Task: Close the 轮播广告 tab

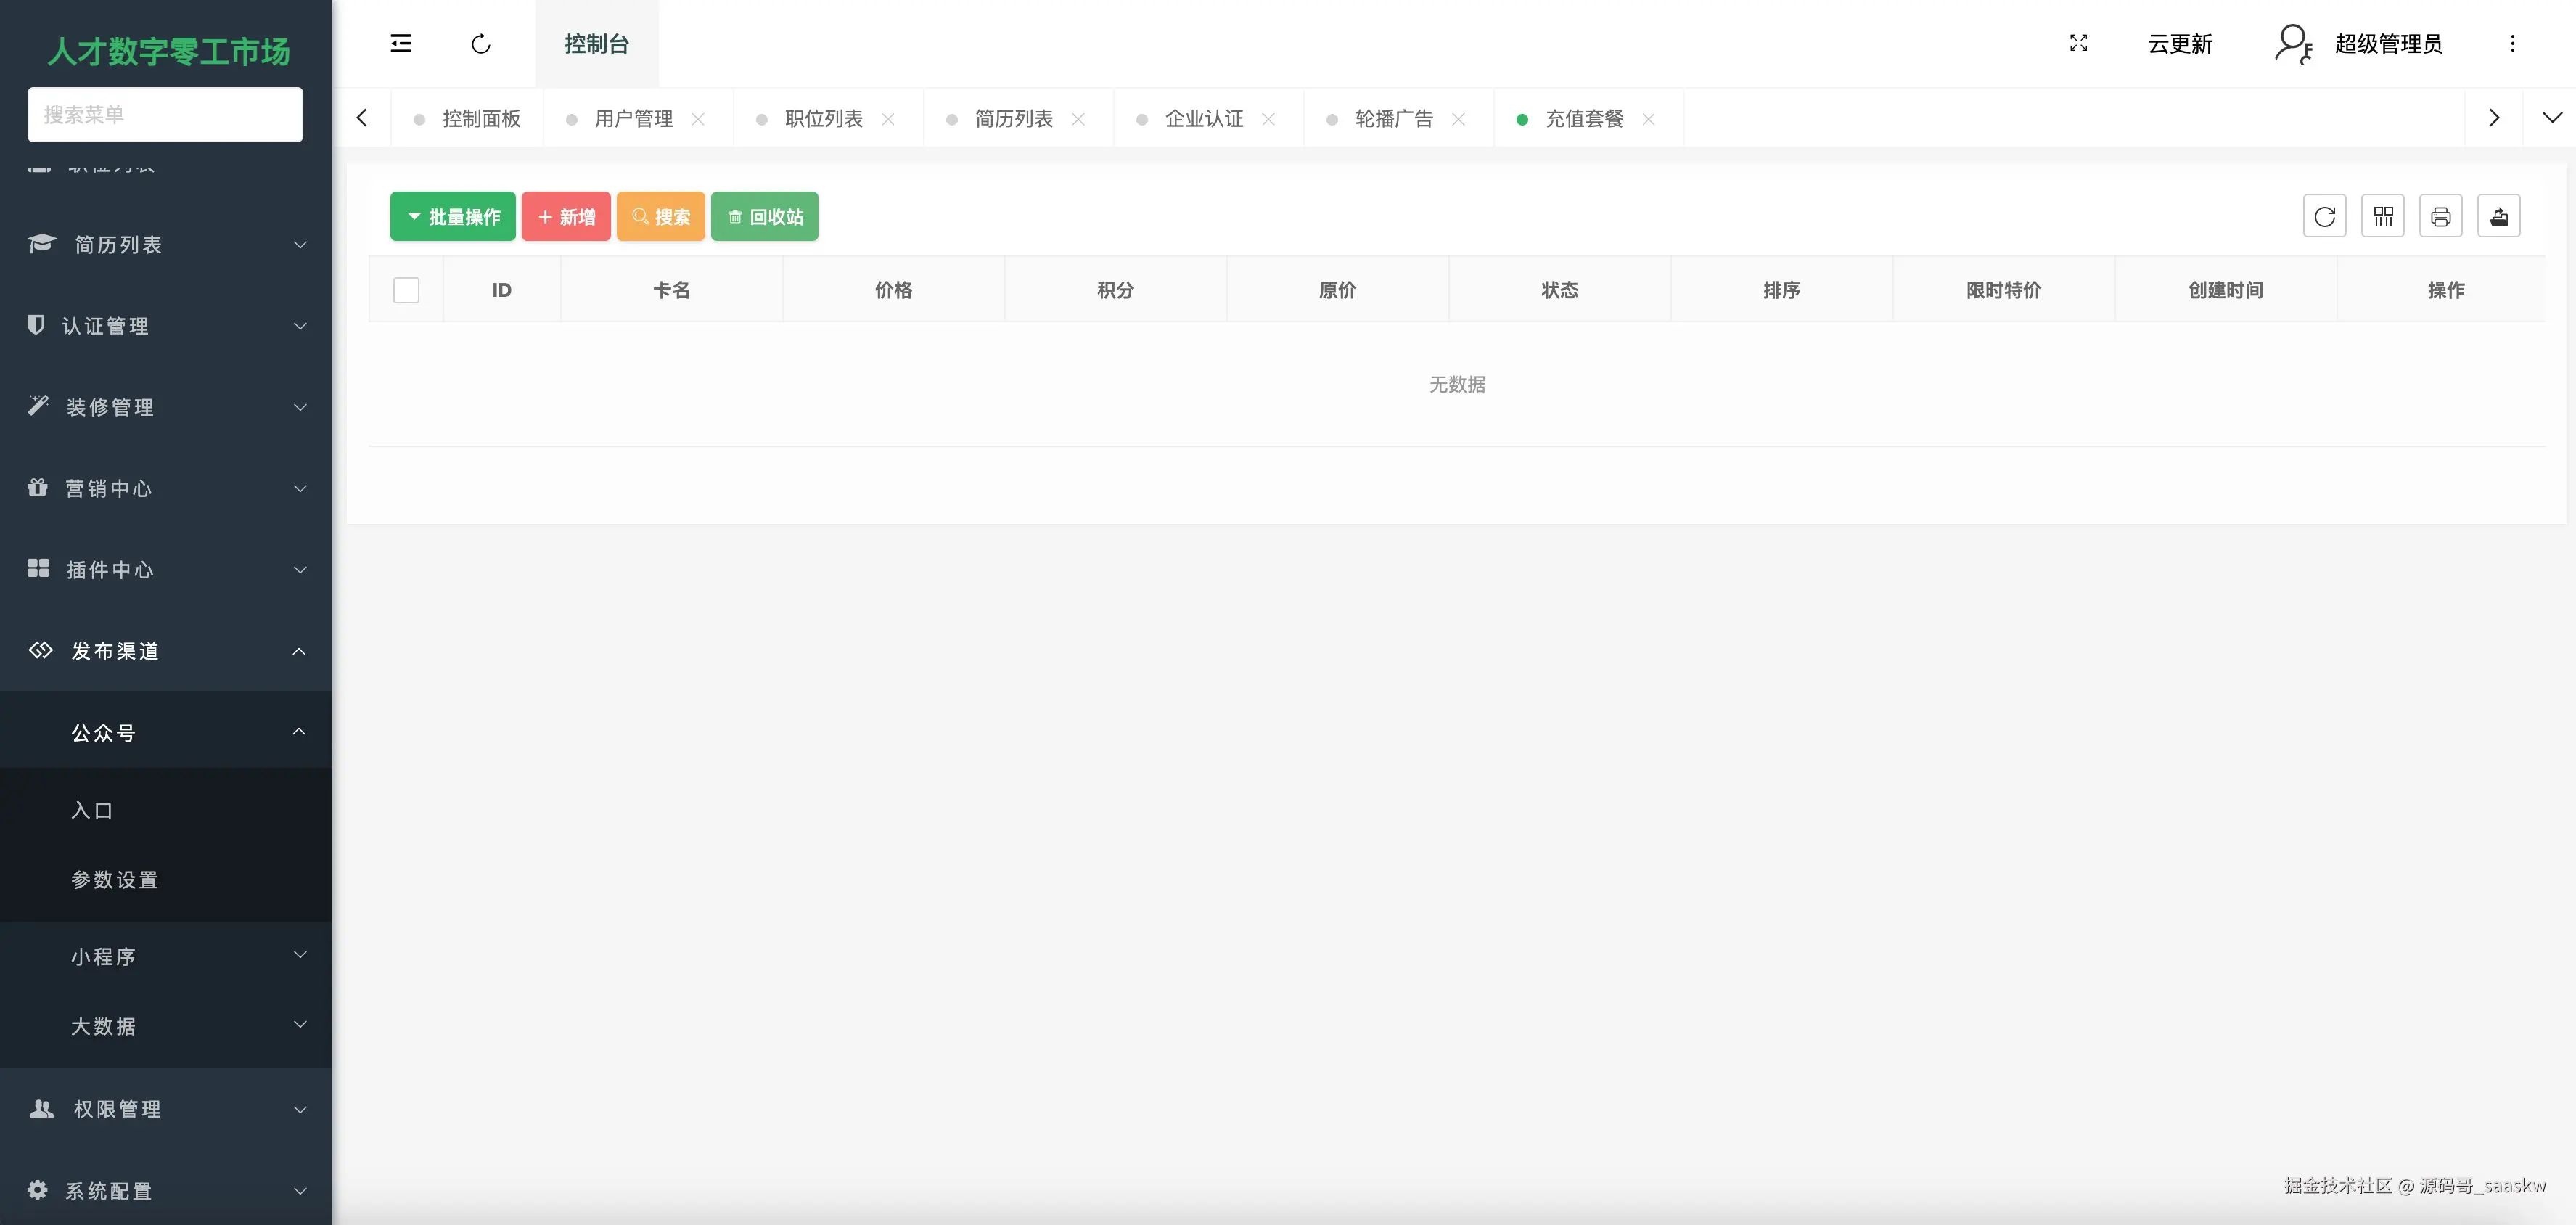Action: point(1458,119)
